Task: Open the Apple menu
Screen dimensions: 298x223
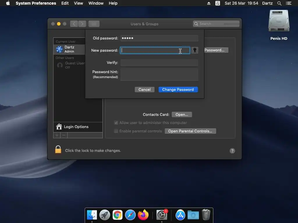Action: [8, 3]
